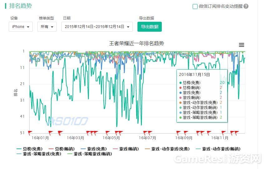Image resolution: width=269 pixels, height=169 pixels.
Task: Open the date range dropdown
Action: tap(97, 27)
